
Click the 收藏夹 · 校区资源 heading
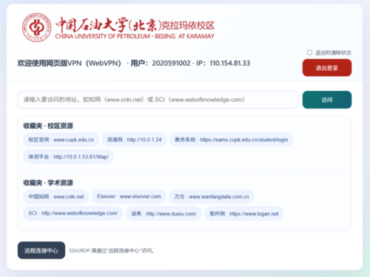48,126
